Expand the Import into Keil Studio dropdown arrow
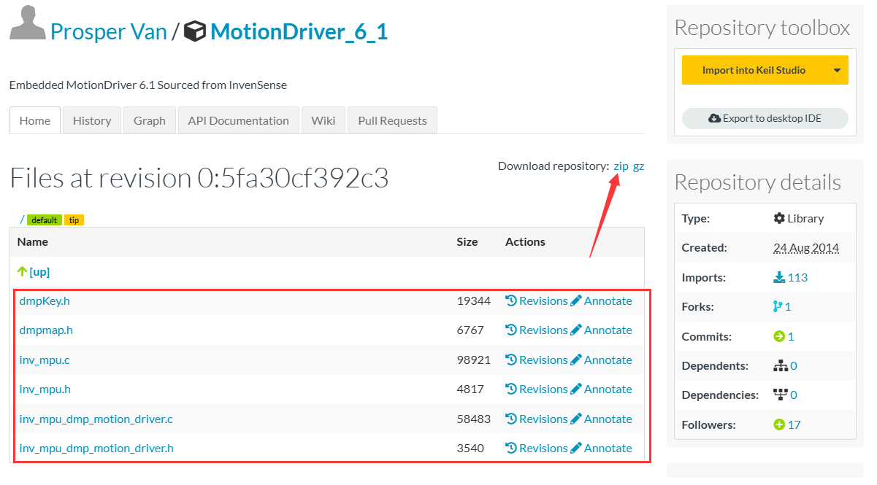Screen dimensions: 877x485 pyautogui.click(x=837, y=71)
